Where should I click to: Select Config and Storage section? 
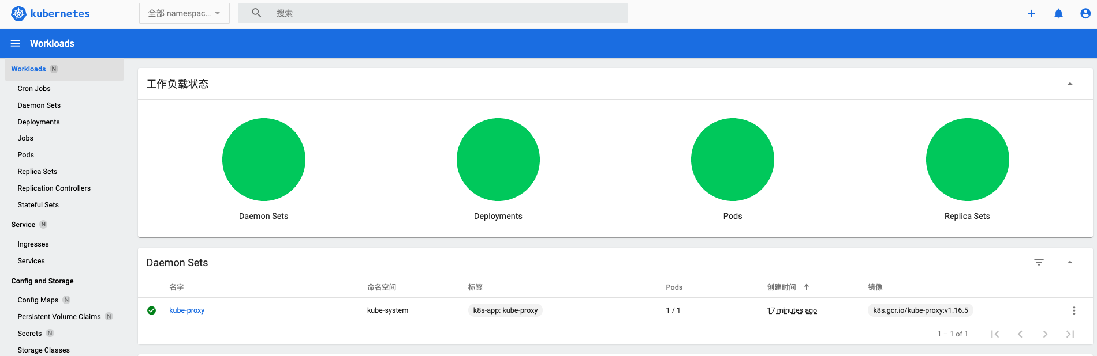pos(42,281)
